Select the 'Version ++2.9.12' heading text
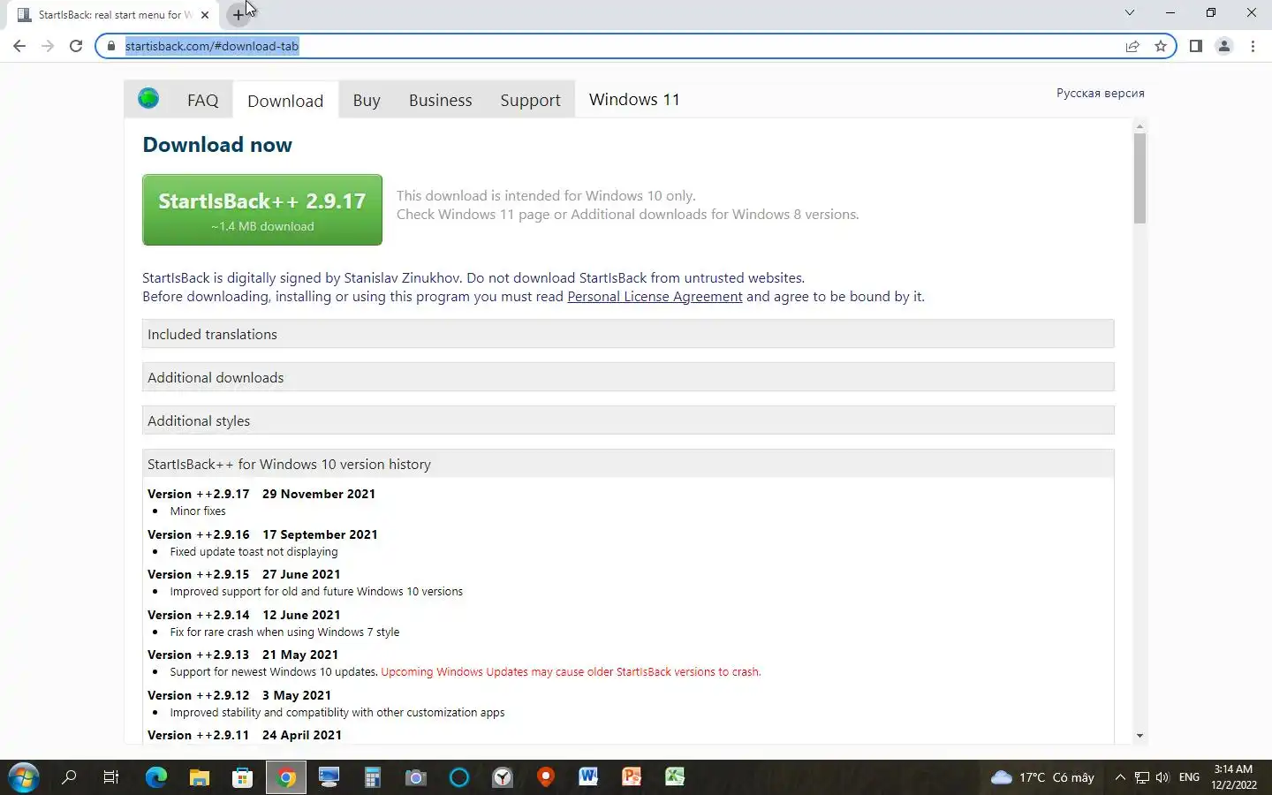The width and height of the screenshot is (1272, 795). coord(199,695)
